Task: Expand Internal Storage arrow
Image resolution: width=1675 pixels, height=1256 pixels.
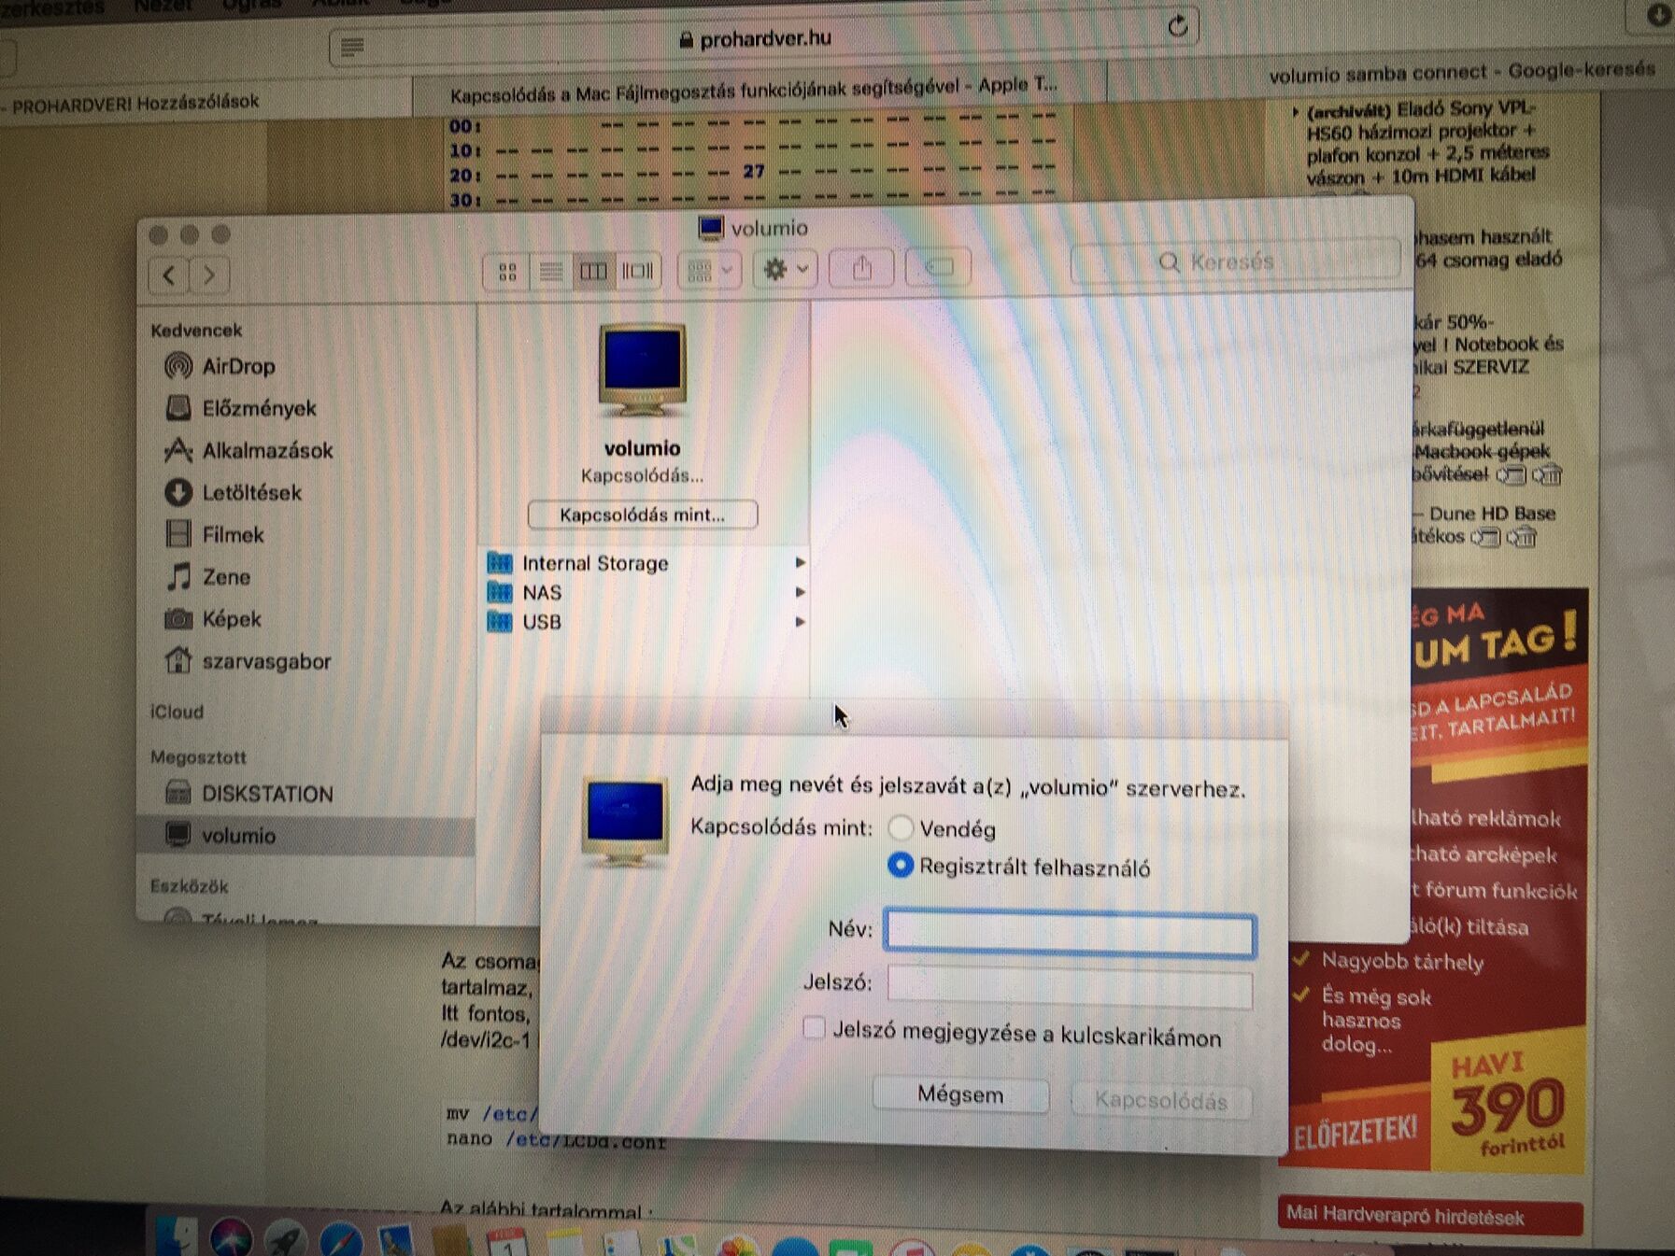Action: [800, 562]
